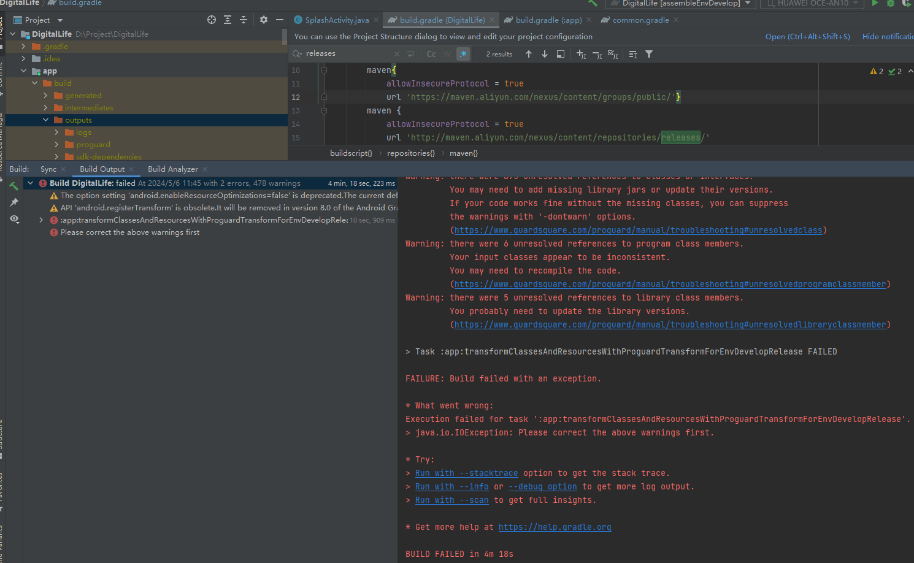Open https://help.gradle.org link
Viewport: 914px width, 563px height.
tap(555, 527)
